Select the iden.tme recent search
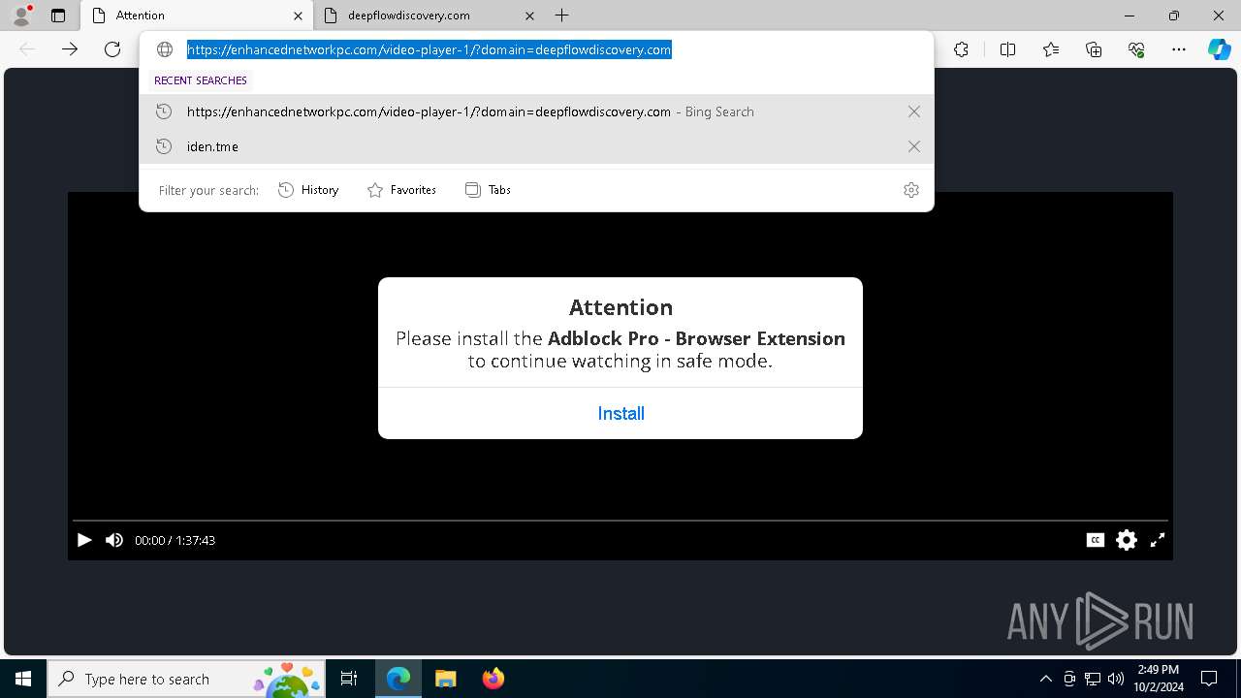The image size is (1241, 698). (x=536, y=146)
